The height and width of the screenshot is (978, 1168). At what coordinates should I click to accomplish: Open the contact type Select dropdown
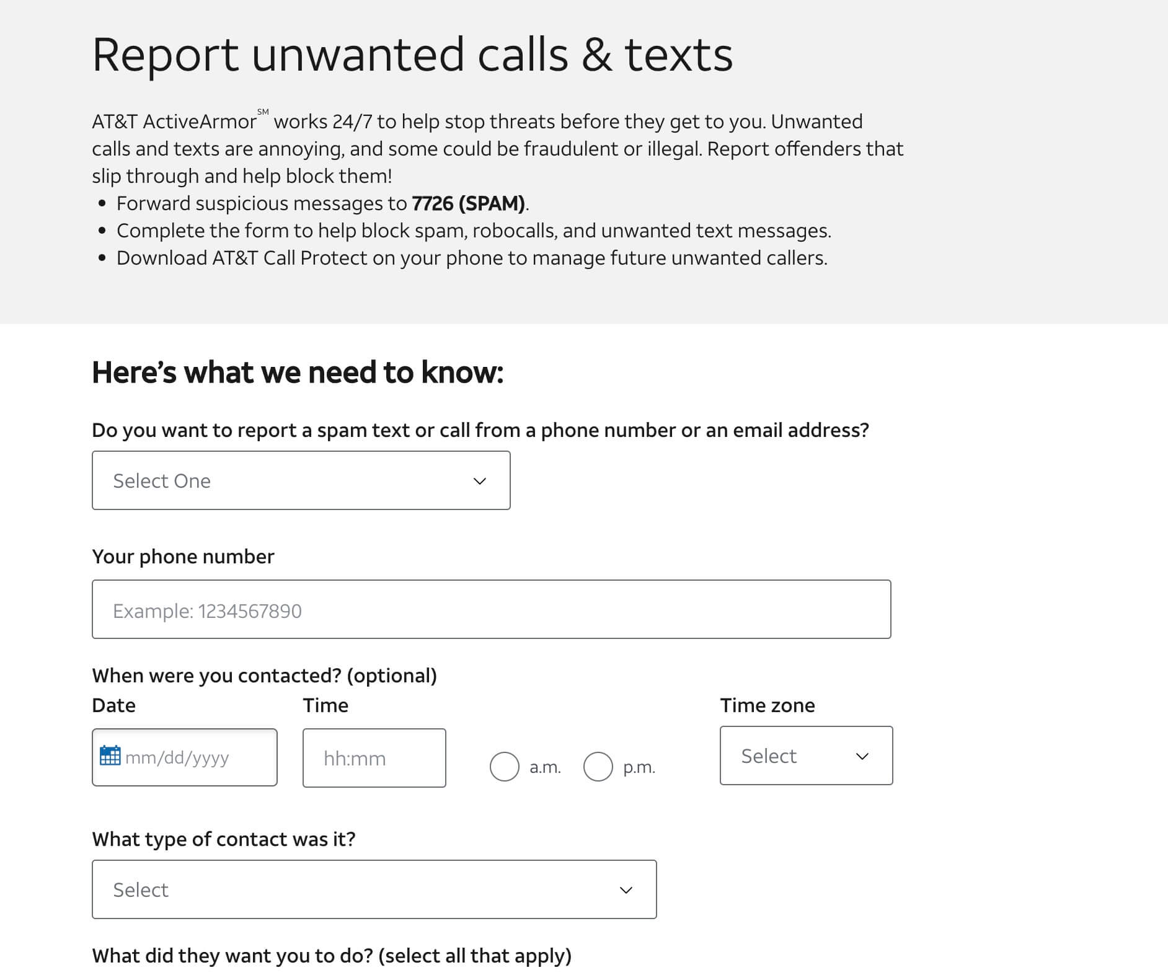pyautogui.click(x=373, y=890)
